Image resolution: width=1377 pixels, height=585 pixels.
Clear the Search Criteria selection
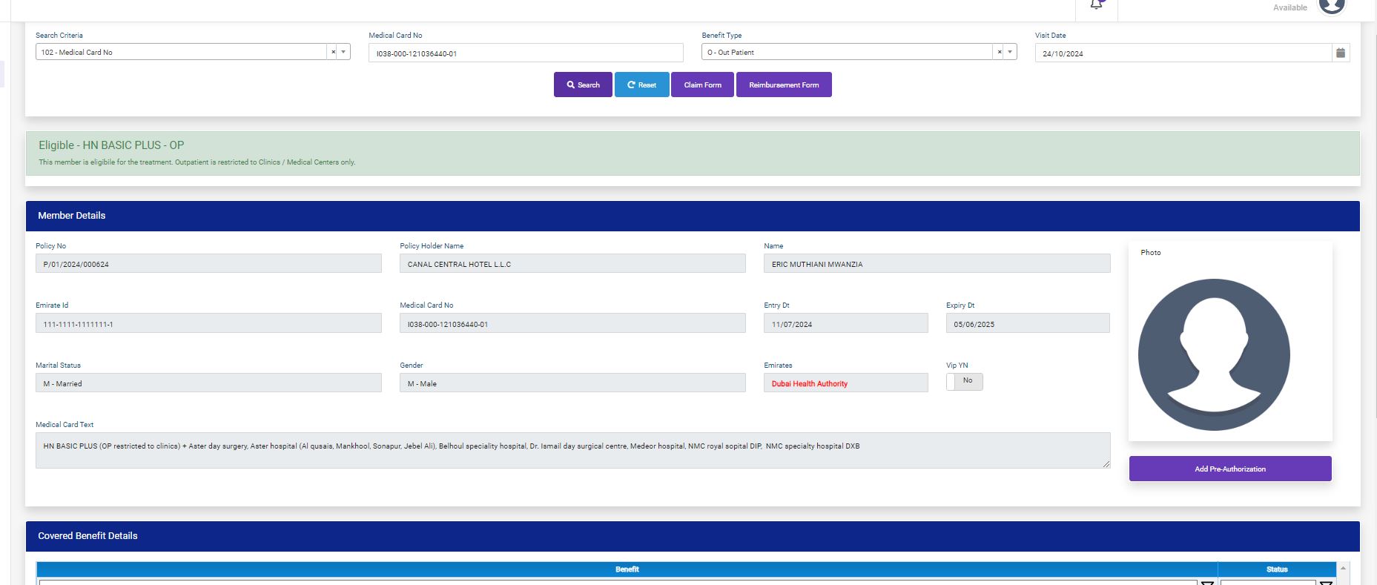pyautogui.click(x=333, y=52)
